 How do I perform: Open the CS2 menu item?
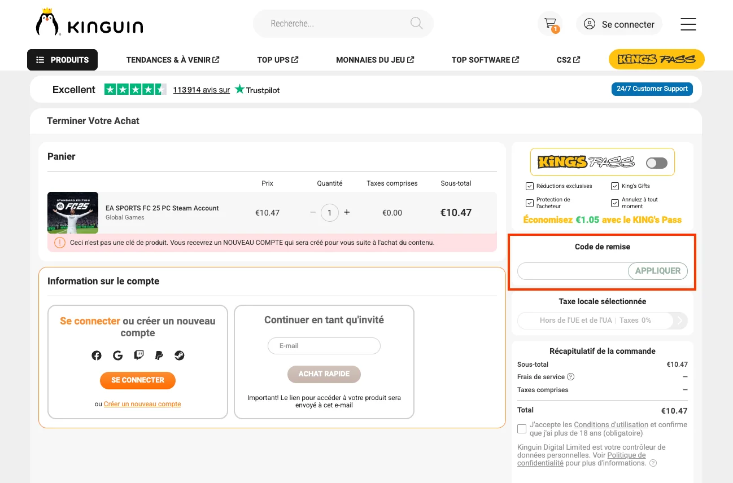click(x=568, y=60)
